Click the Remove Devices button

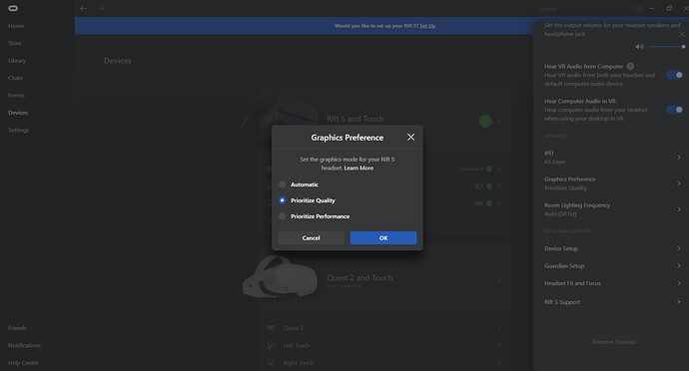click(x=614, y=342)
